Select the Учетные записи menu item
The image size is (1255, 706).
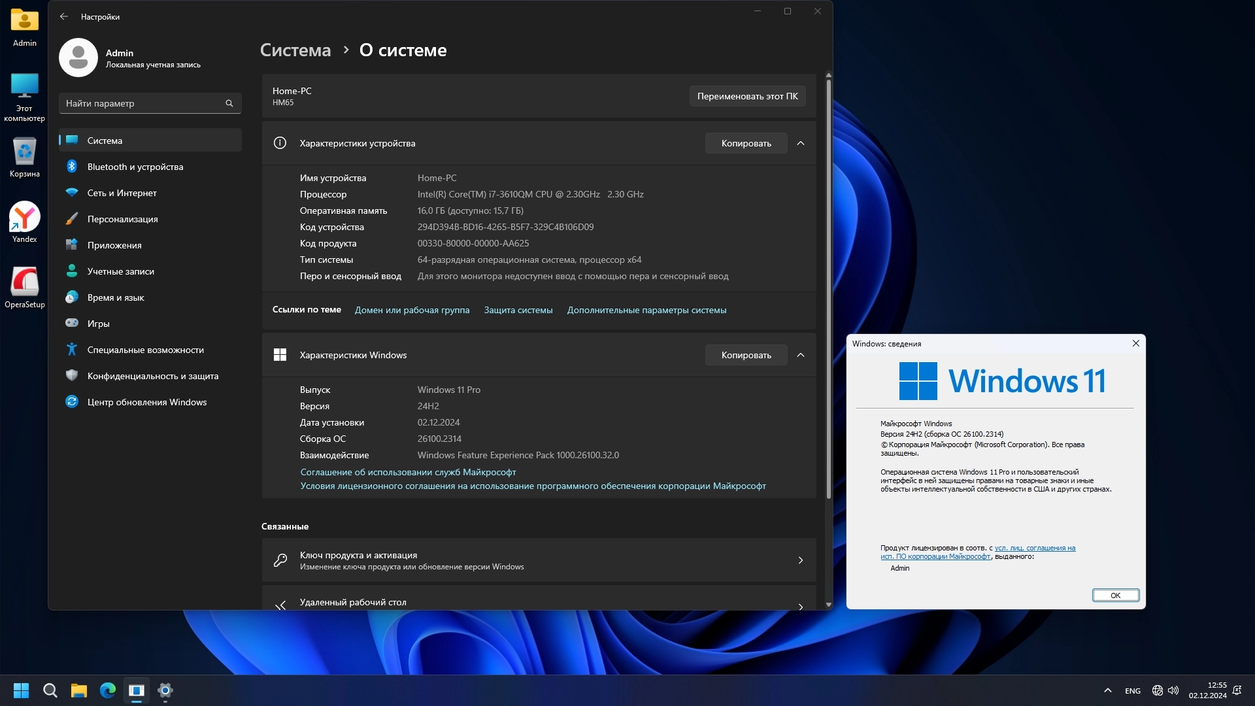[120, 271]
